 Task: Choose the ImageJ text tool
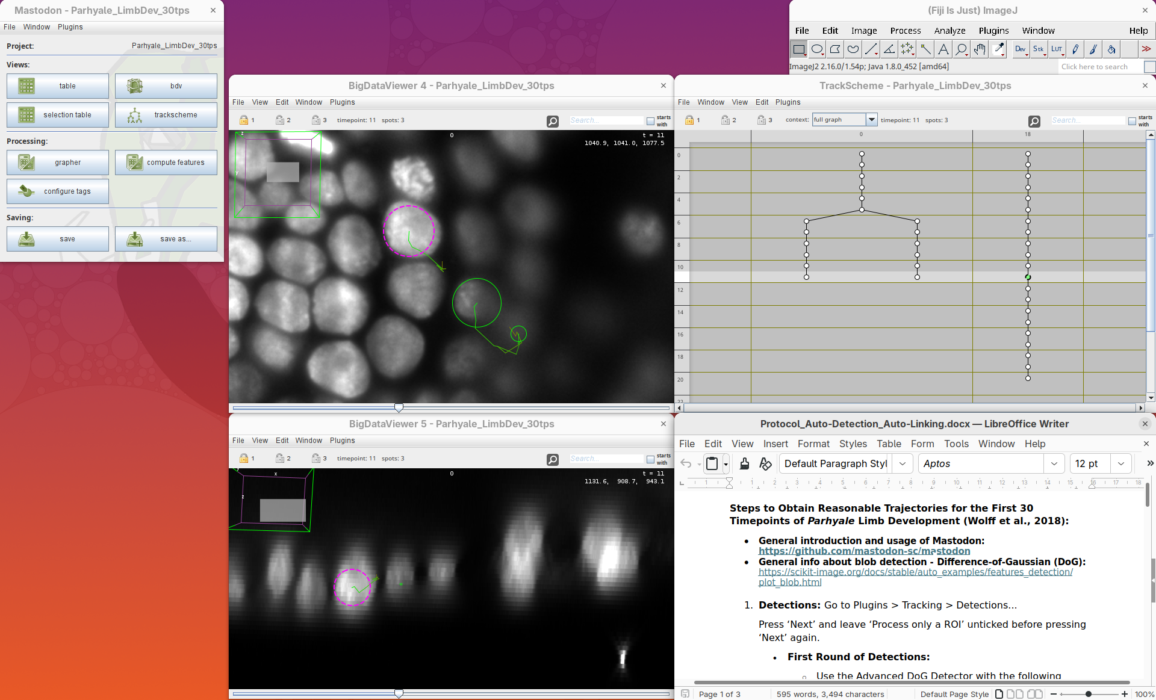943,49
